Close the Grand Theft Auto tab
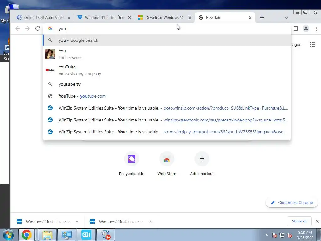This screenshot has height=241, width=321. (x=69, y=18)
